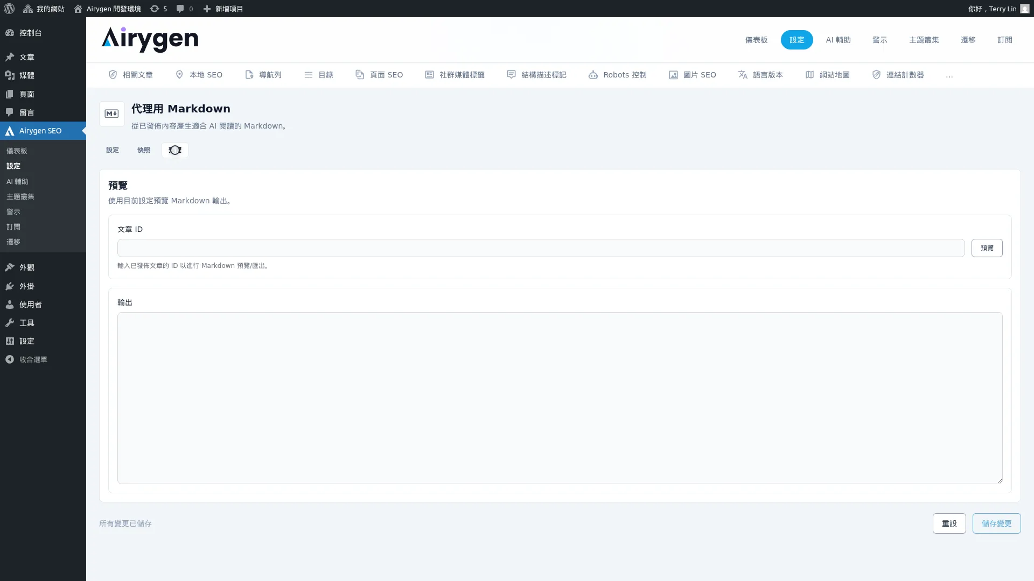Open 外掛 plugins in the sidebar
Viewport: 1034px width, 581px height.
(x=43, y=286)
